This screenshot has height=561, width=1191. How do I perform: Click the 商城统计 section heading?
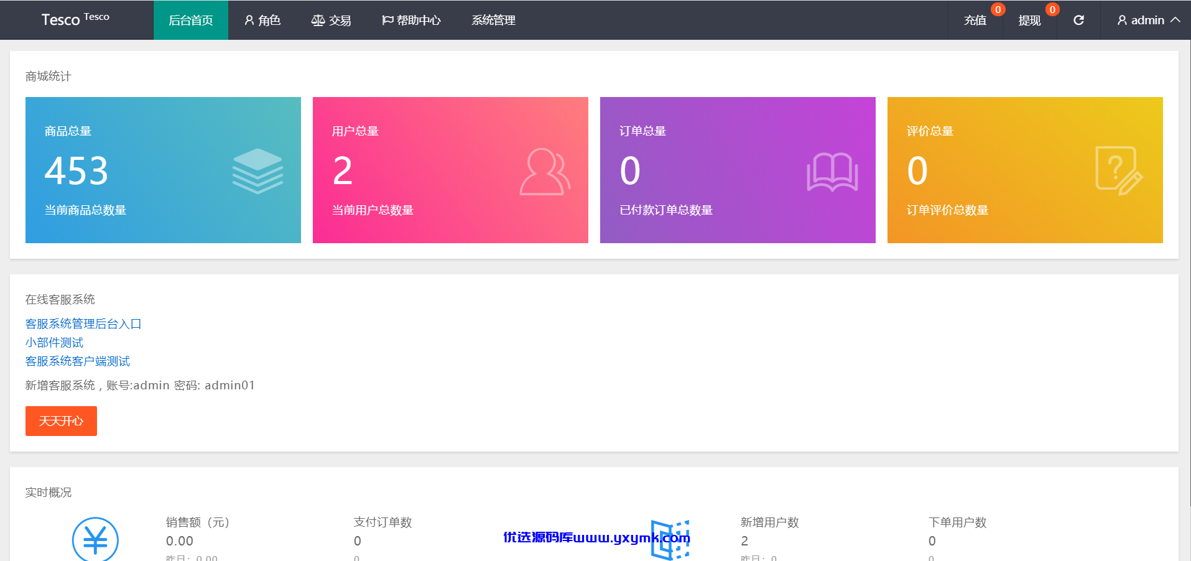click(x=49, y=76)
